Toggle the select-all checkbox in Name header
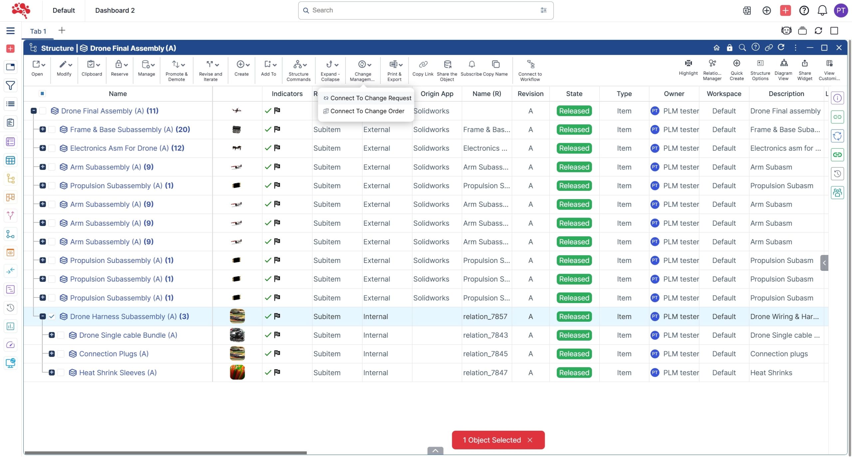 click(42, 94)
